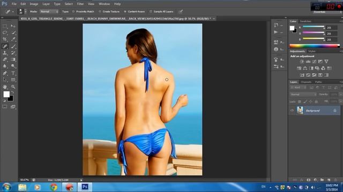Toggle lock transparent pixels
The image size is (343, 192).
[300, 101]
